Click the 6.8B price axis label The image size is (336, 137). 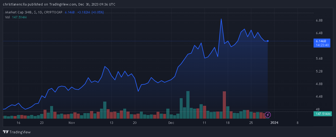point(319,20)
